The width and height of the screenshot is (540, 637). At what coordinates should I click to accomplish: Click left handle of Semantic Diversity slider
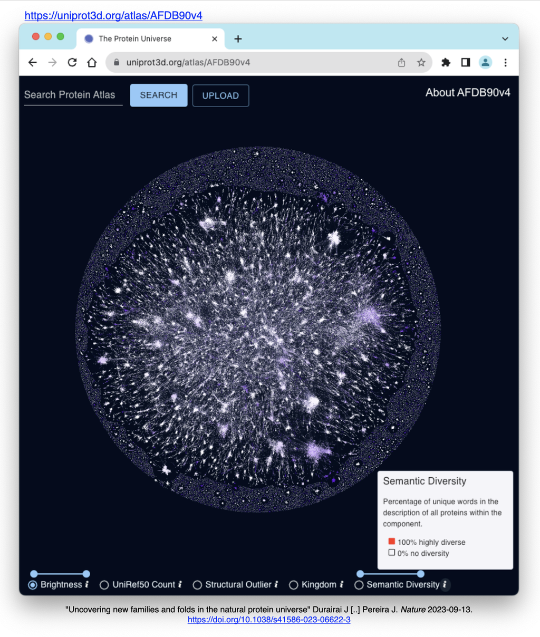(x=360, y=574)
